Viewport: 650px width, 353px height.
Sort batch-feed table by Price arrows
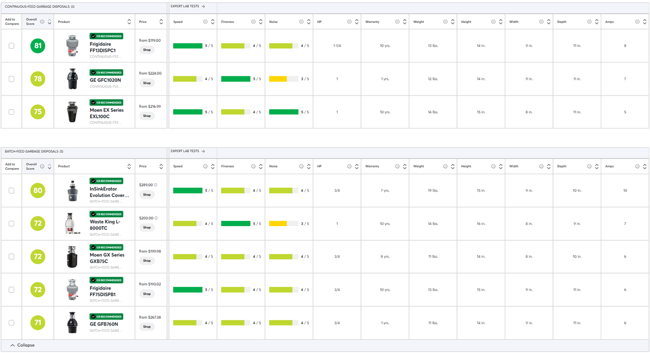click(161, 166)
